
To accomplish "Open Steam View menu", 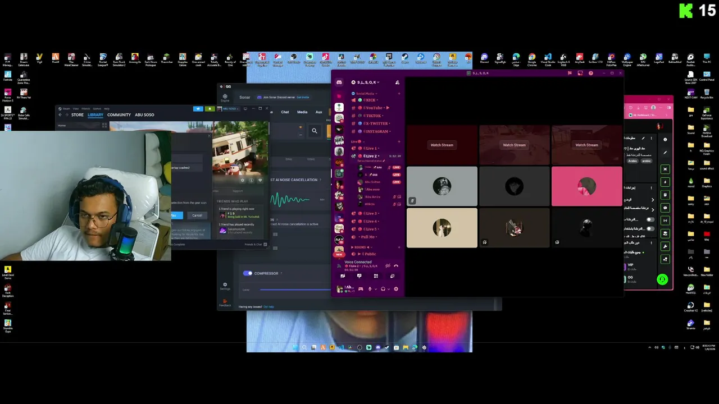I will (x=76, y=108).
